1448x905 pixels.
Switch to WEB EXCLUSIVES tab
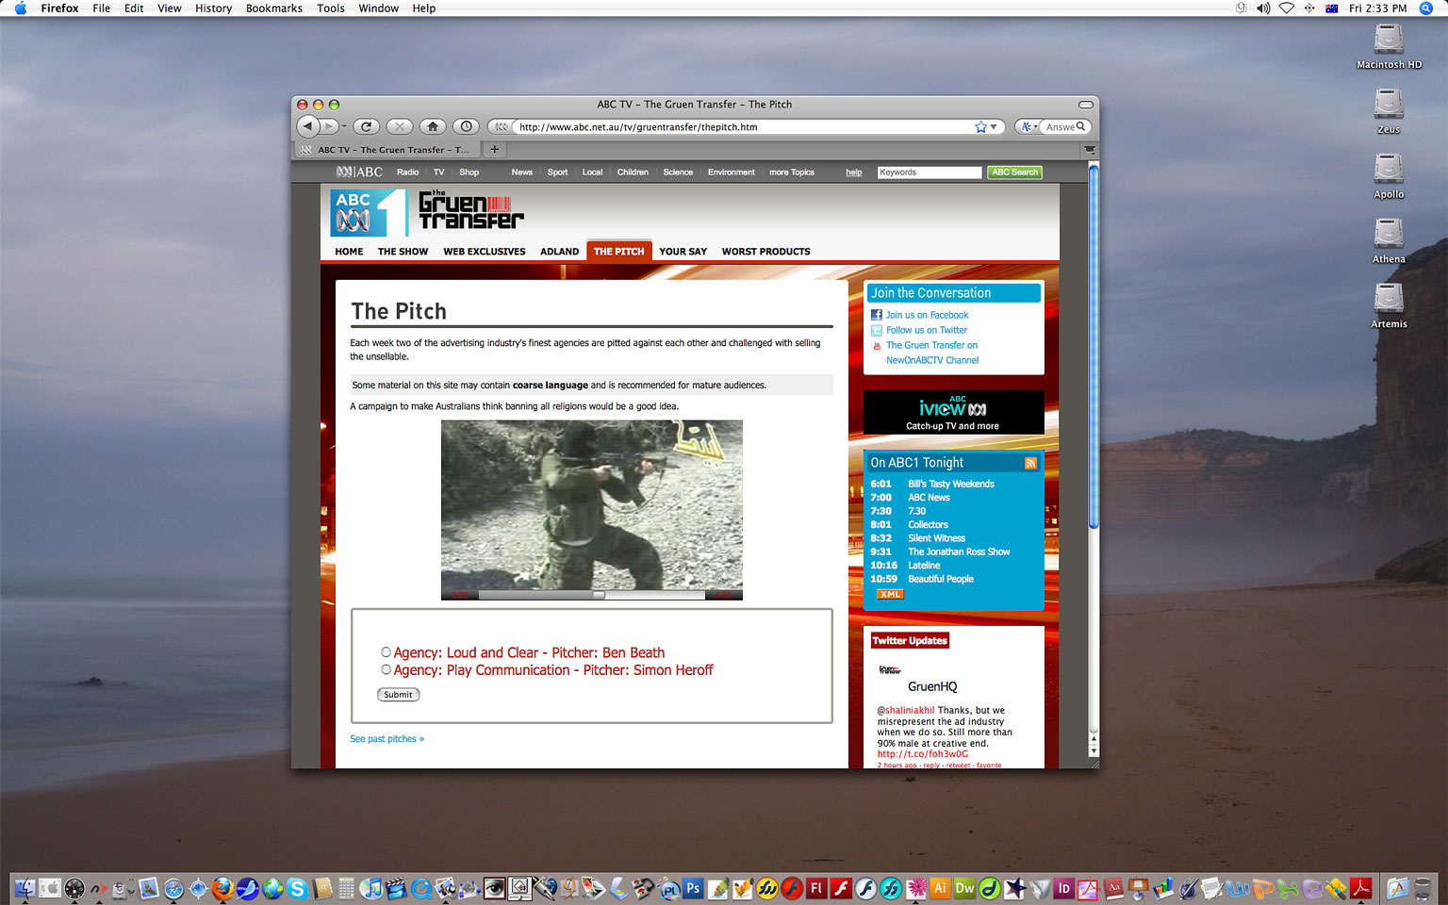(485, 252)
